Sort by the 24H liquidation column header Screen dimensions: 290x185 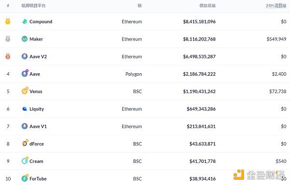[x=276, y=6]
